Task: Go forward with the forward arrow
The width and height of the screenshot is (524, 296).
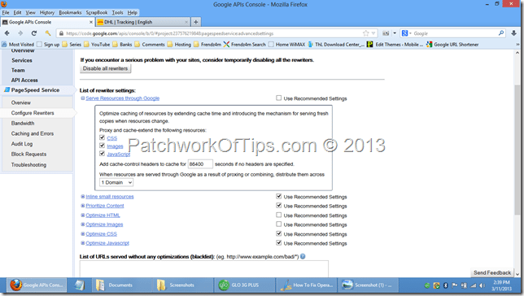Action: point(20,33)
